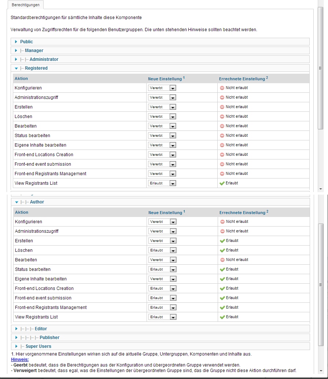Click red denied icon for Löschen under Registered

(222, 117)
